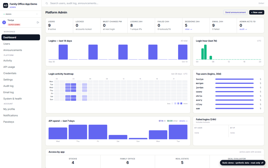Open Dashboard in the sidebar

21,37
